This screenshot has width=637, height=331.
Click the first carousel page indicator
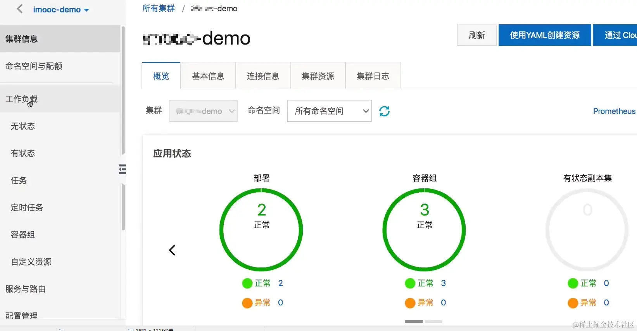pyautogui.click(x=414, y=321)
